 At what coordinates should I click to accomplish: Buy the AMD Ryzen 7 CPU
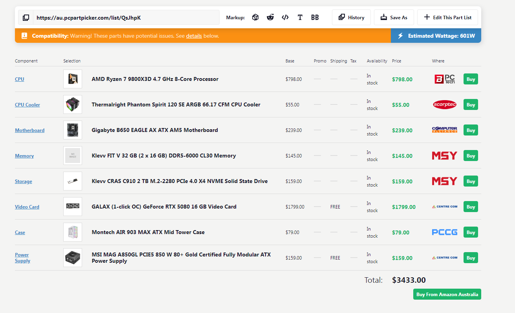[x=471, y=79]
